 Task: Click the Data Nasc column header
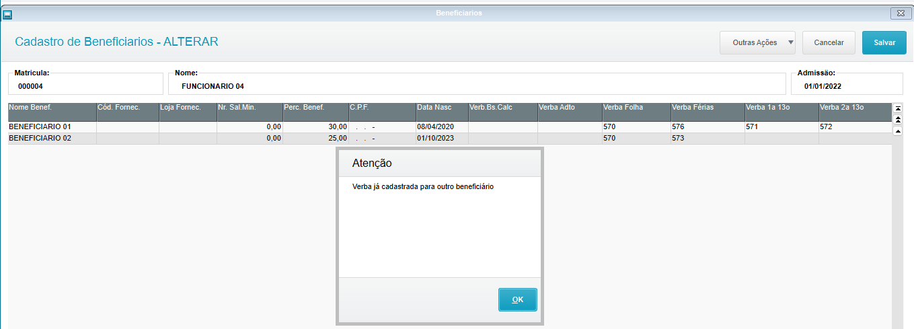[442, 112]
